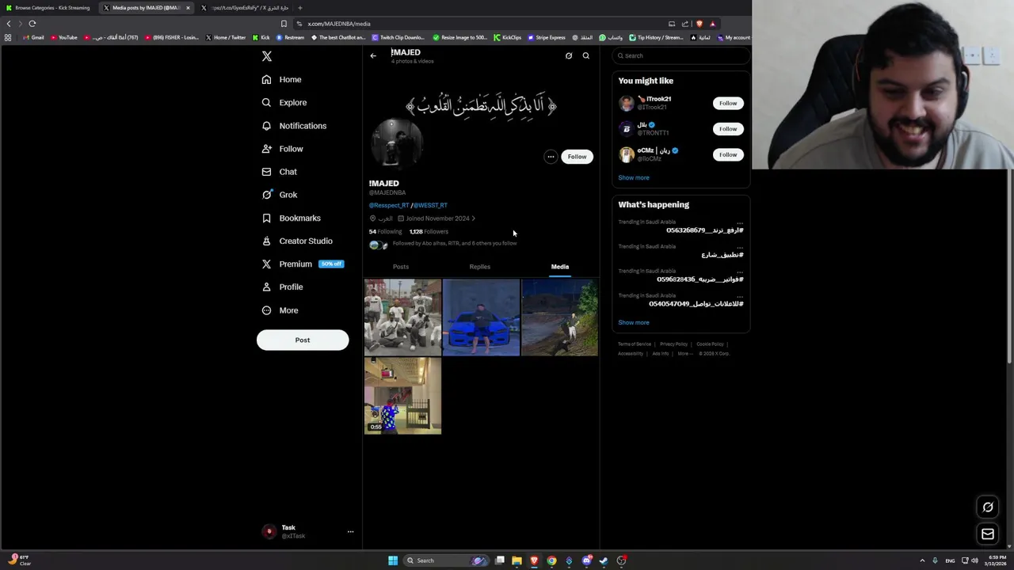Open File Explorer from the taskbar
Image resolution: width=1014 pixels, height=570 pixels.
tap(517, 560)
